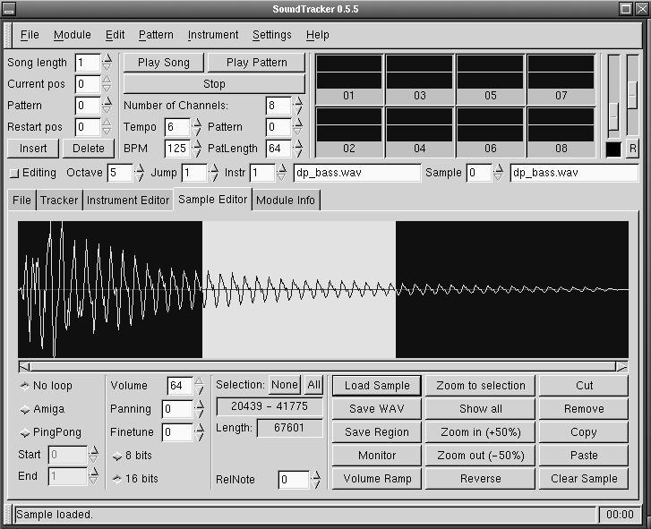Click channel 05 scope display

tap(490, 73)
